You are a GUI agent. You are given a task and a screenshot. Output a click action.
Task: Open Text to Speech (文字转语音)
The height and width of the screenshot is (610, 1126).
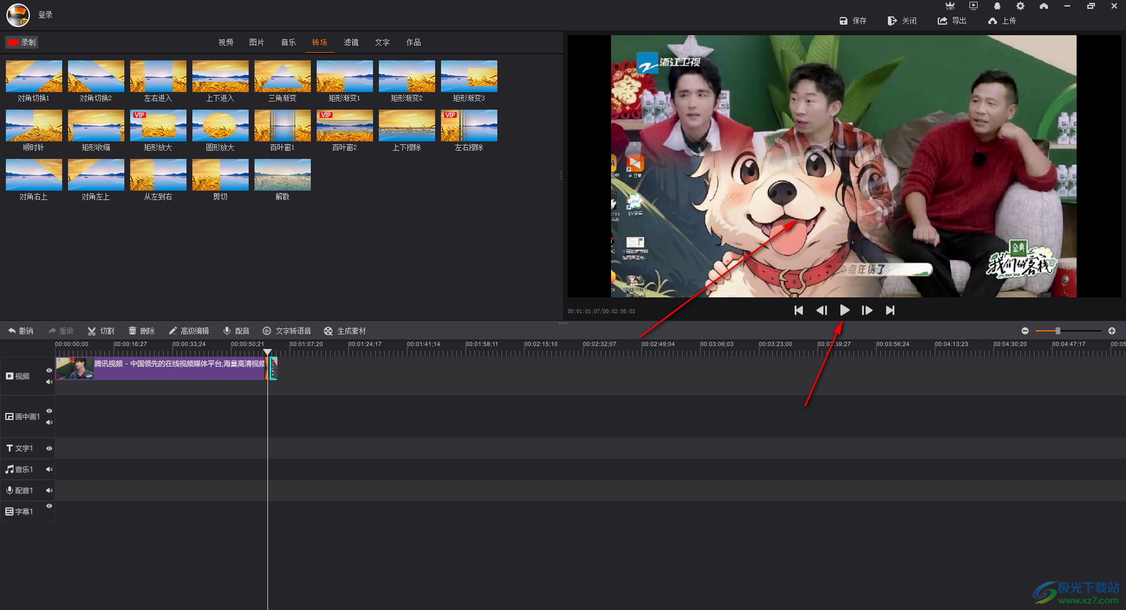pos(287,331)
